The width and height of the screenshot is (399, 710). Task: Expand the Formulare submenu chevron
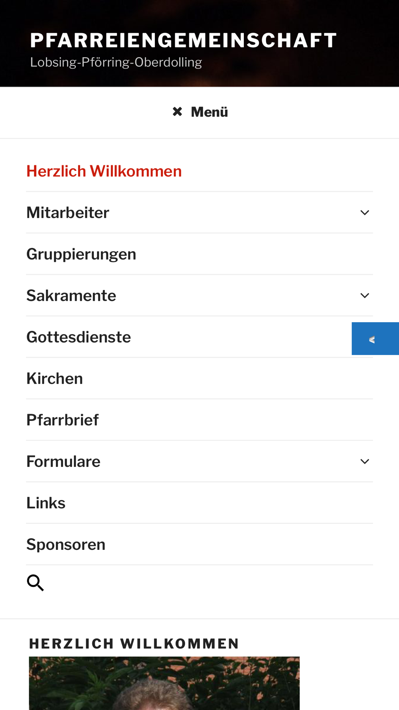tap(365, 462)
